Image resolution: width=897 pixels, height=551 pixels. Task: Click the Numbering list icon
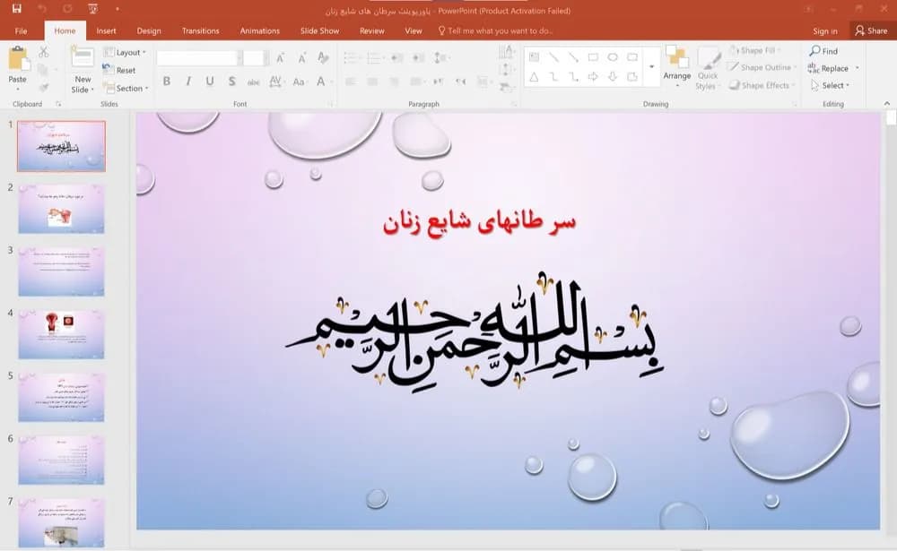click(x=374, y=57)
